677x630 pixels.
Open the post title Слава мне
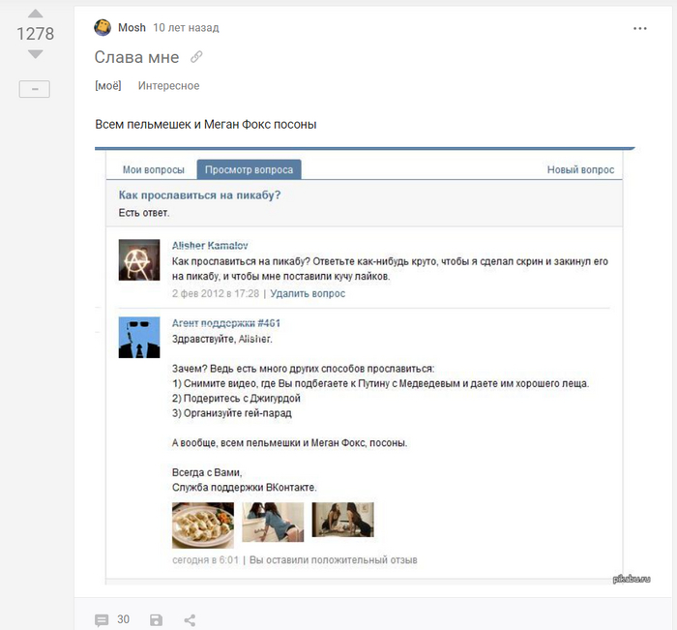[136, 57]
